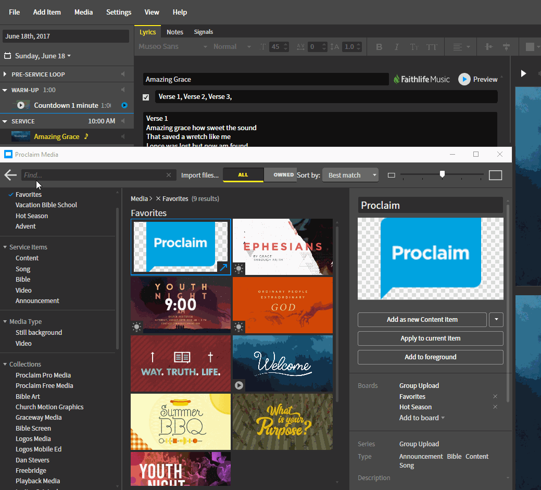
Task: Mute the Amazing Grace item
Action: pyautogui.click(x=123, y=136)
